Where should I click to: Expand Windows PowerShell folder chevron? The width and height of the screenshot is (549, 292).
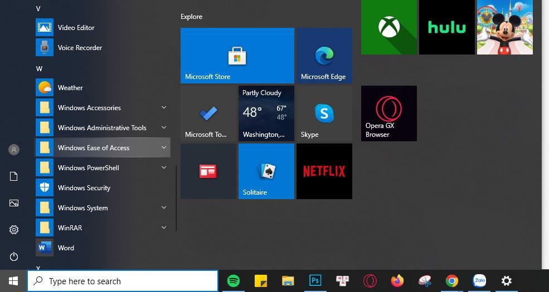[x=163, y=167]
